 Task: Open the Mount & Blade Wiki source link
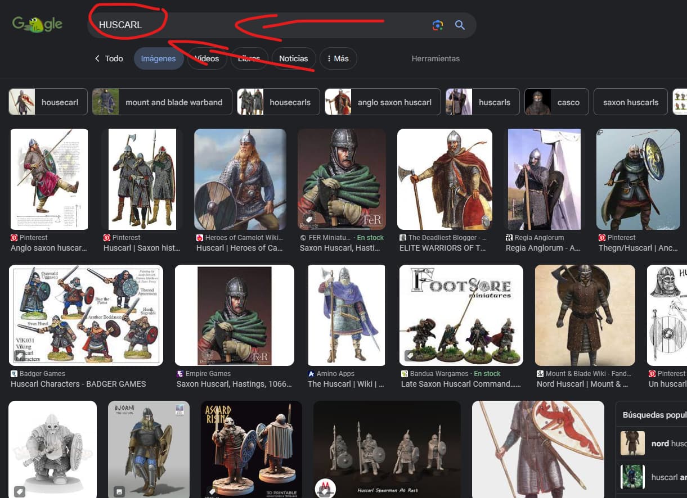click(x=589, y=374)
